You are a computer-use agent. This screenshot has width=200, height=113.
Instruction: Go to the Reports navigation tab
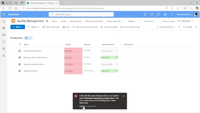(x=131, y=21)
